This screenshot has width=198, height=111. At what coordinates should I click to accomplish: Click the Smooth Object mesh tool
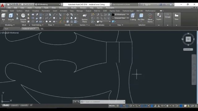click(x=23, y=18)
